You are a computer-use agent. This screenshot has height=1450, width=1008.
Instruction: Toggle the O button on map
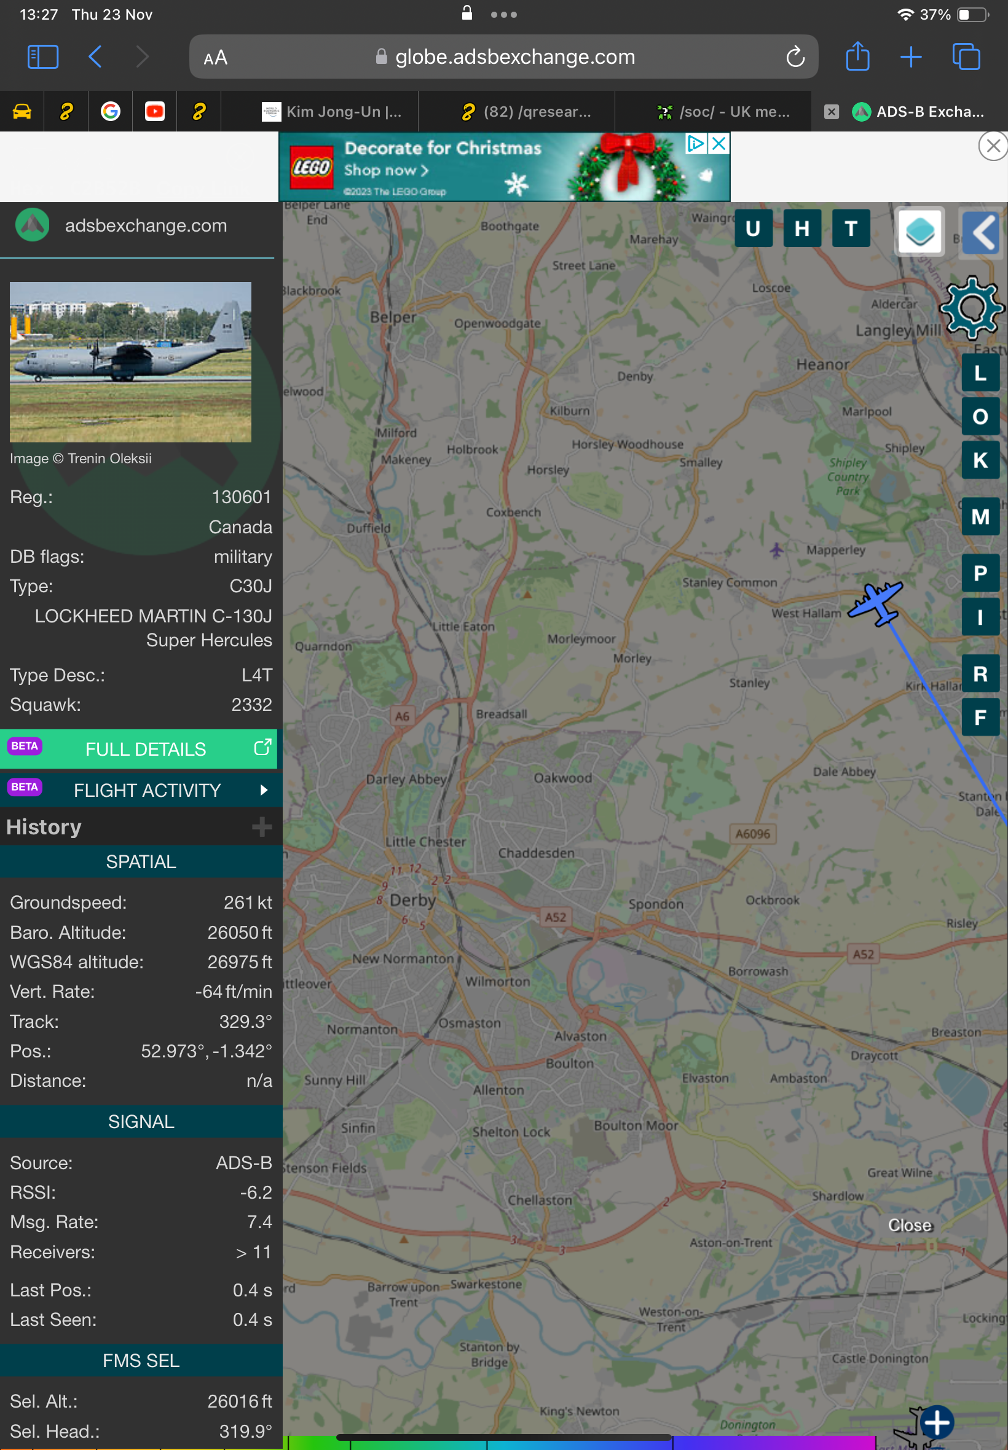[x=980, y=417]
